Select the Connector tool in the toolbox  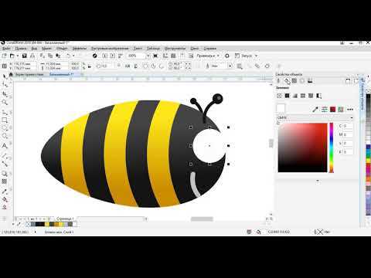(5, 164)
